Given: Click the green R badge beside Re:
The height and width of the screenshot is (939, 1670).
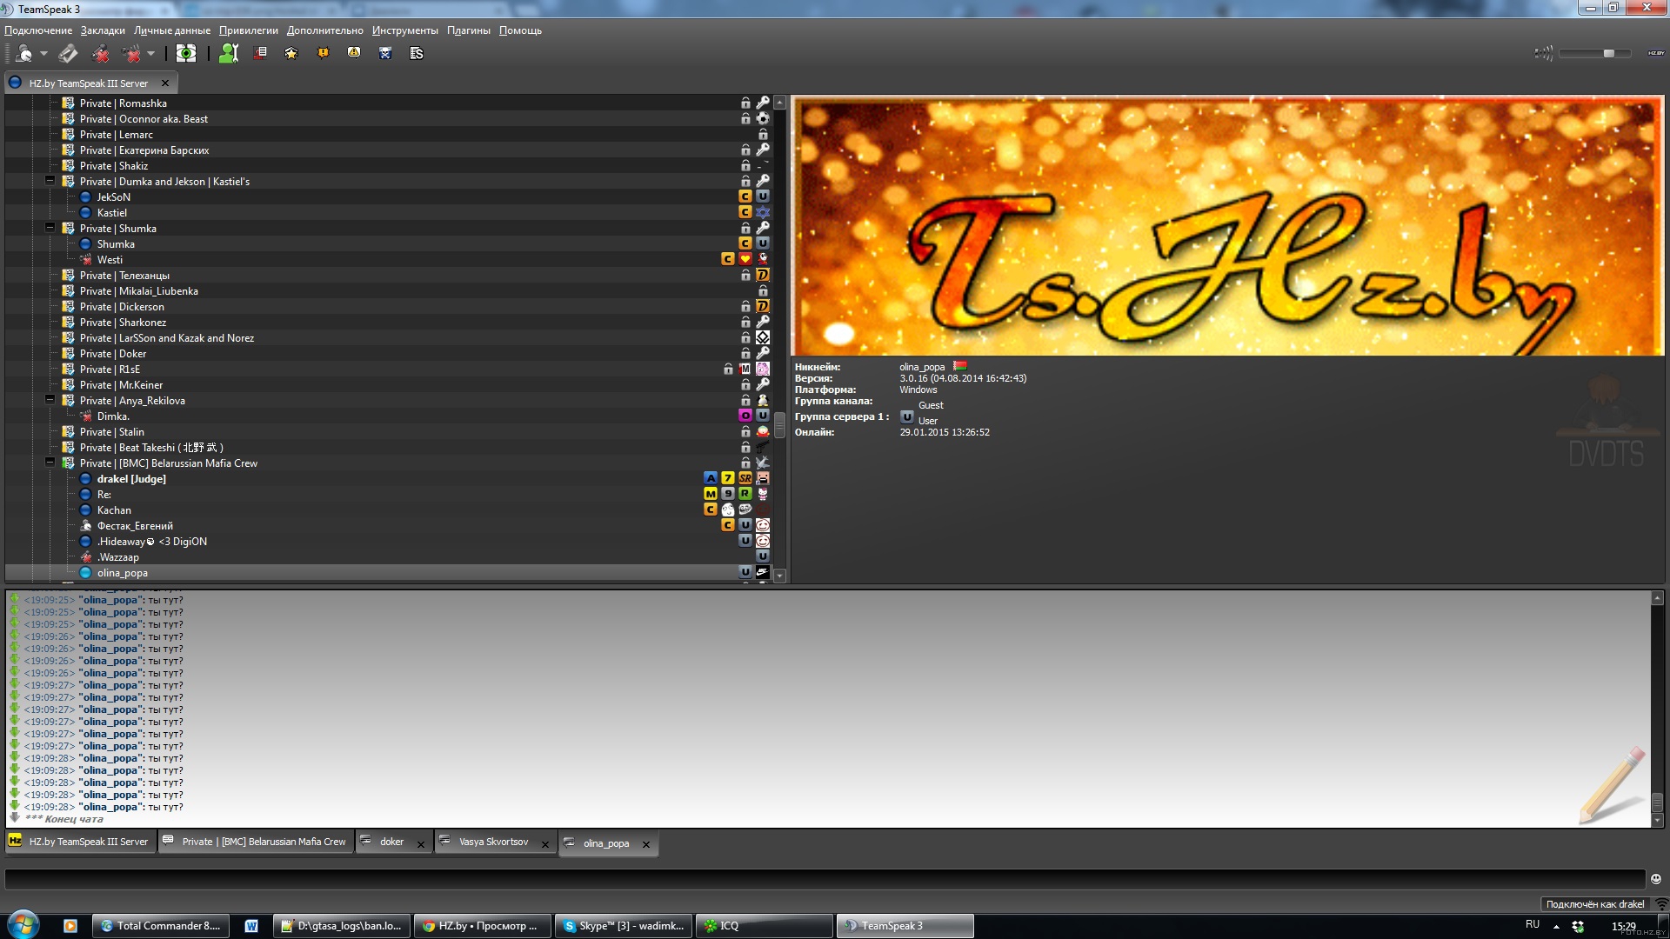Looking at the screenshot, I should 745,494.
